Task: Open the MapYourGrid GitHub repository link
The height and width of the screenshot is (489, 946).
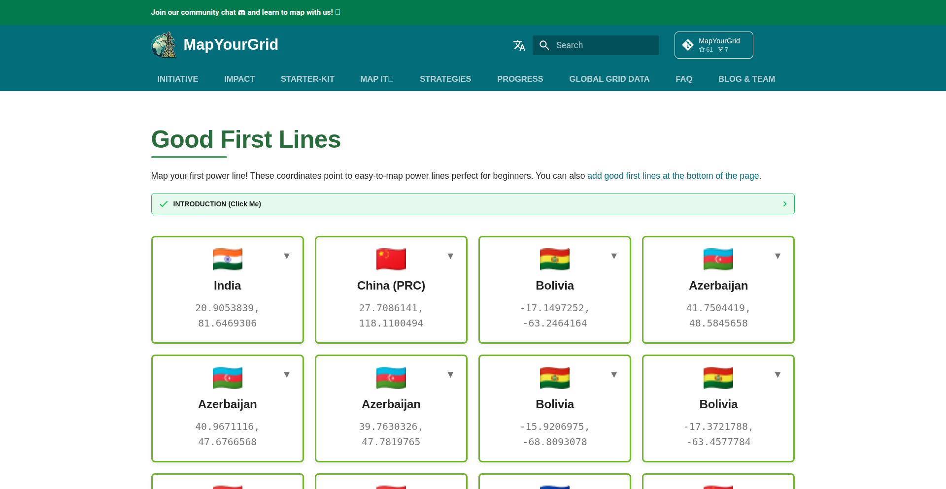Action: point(713,45)
